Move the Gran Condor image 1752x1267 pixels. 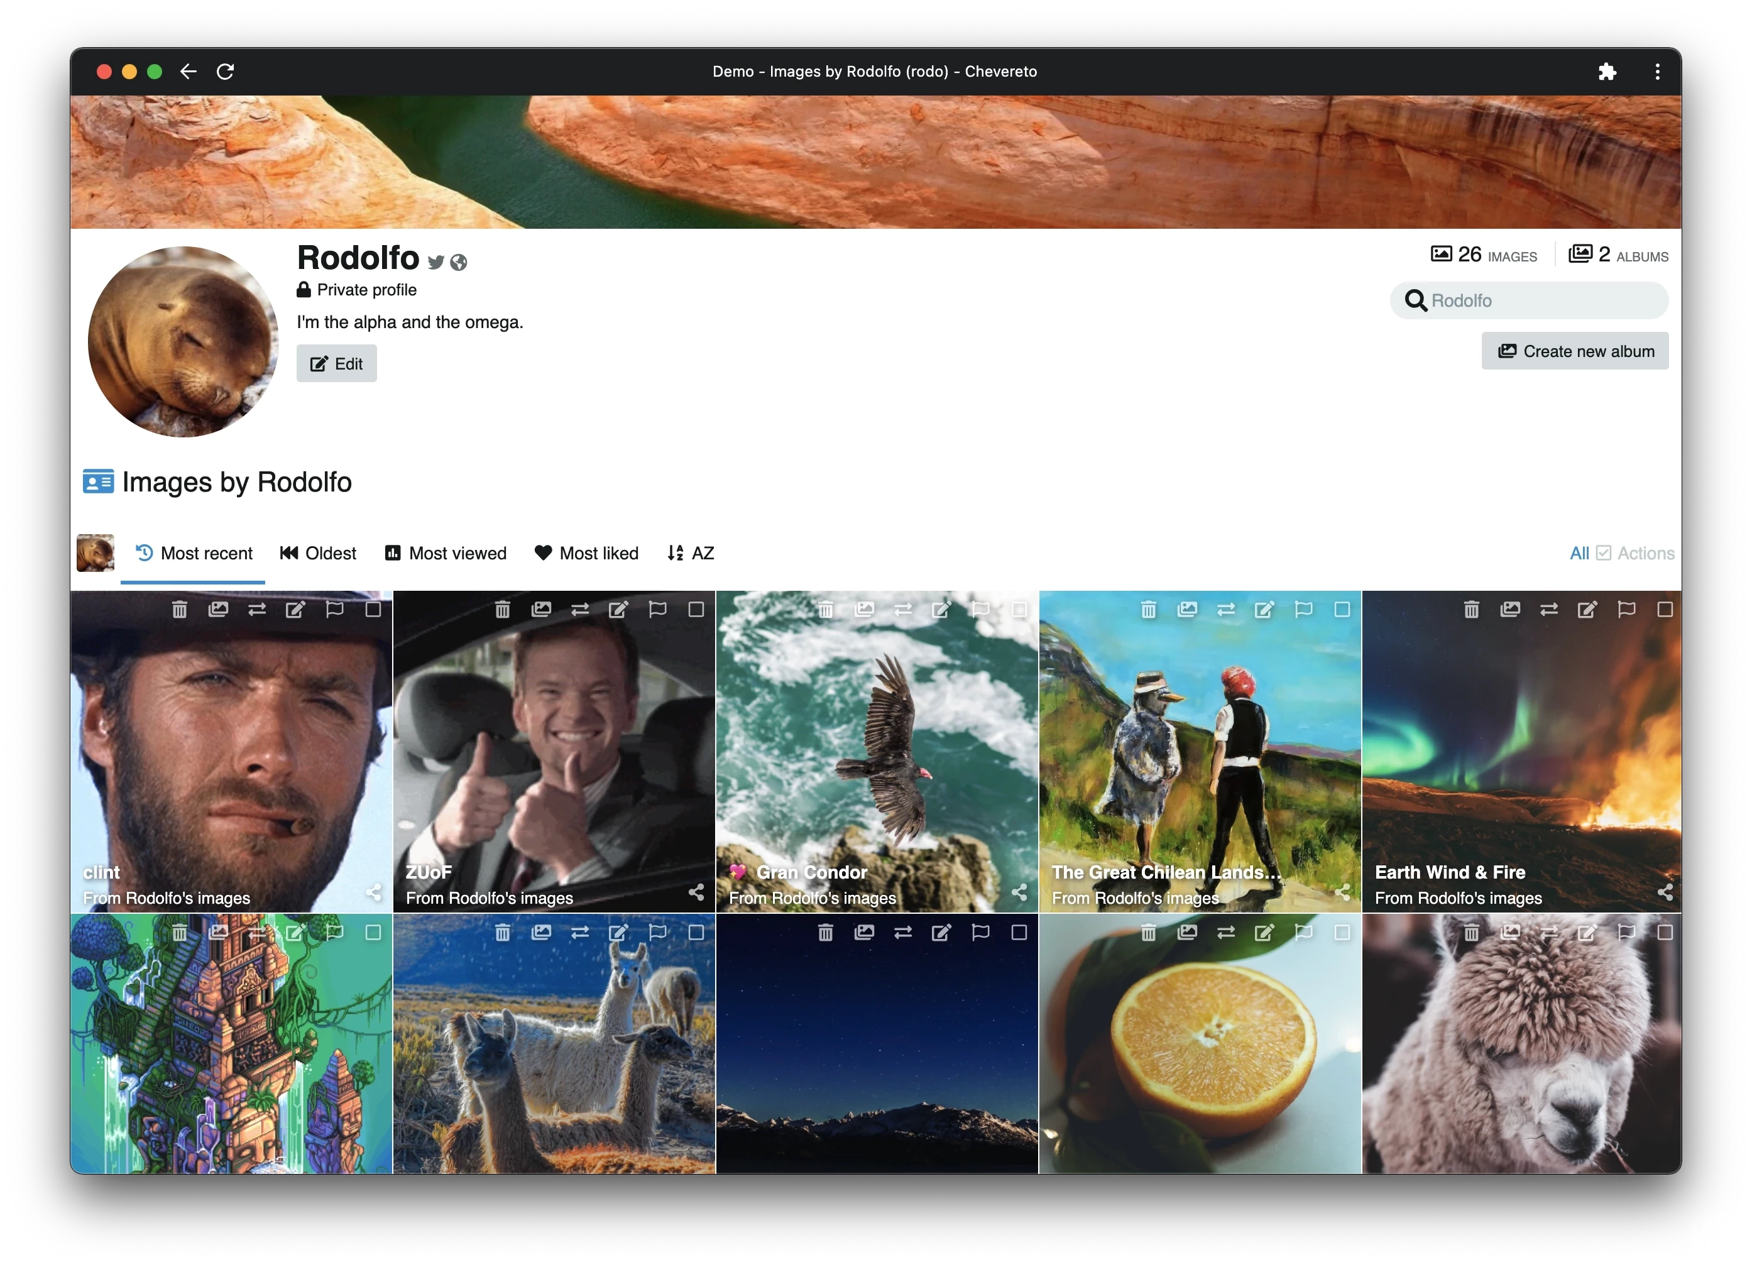pos(903,610)
